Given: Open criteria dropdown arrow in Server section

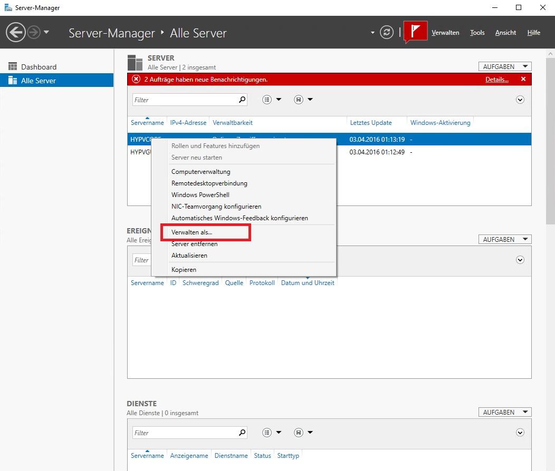Looking at the screenshot, I should coord(279,99).
